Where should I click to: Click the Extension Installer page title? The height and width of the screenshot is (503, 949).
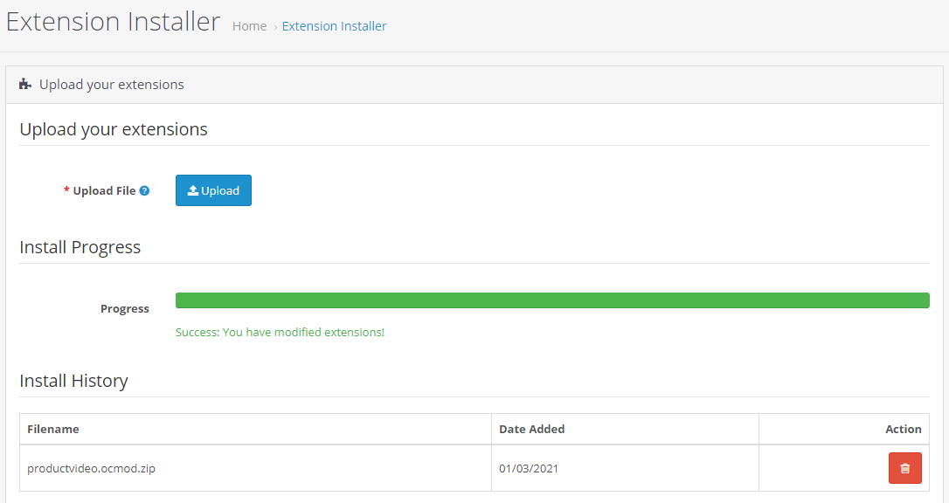click(114, 22)
